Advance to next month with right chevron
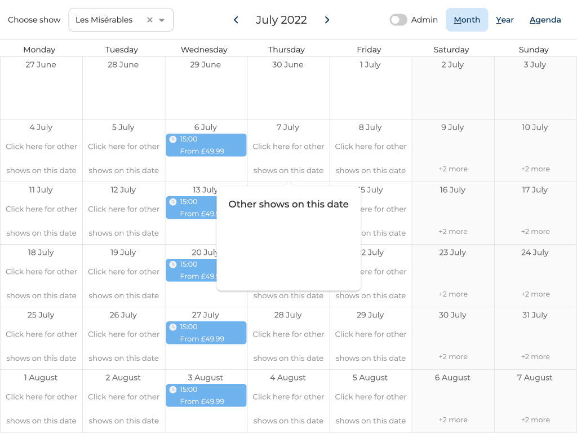Screen dimensions: 577x433 pyautogui.click(x=327, y=20)
